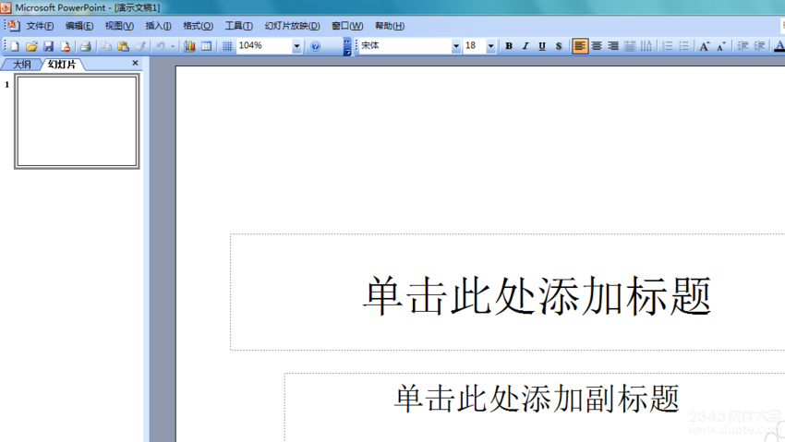Change text direction icon
The width and height of the screenshot is (785, 442).
pyautogui.click(x=646, y=46)
